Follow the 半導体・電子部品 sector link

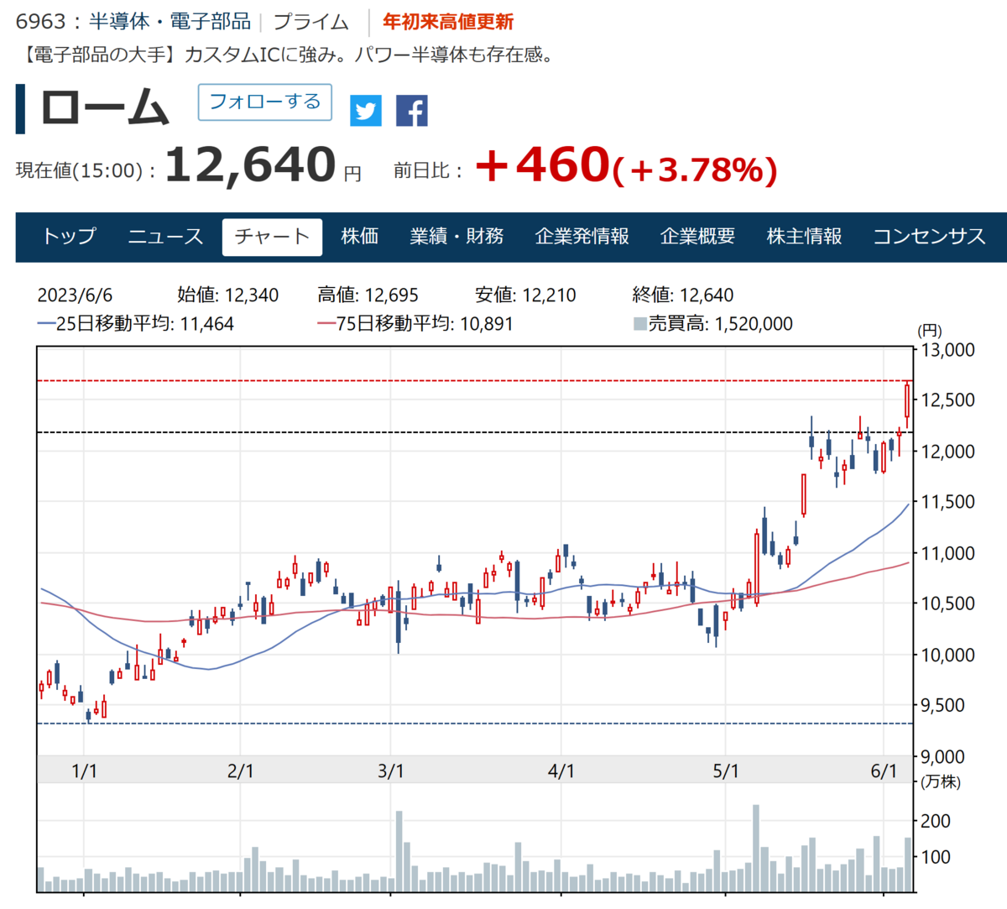tap(170, 22)
